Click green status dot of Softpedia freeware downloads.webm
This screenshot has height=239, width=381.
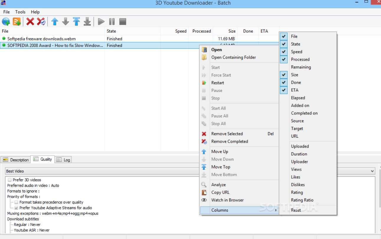point(4,39)
